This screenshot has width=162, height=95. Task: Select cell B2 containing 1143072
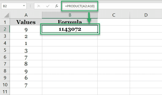tap(70, 29)
